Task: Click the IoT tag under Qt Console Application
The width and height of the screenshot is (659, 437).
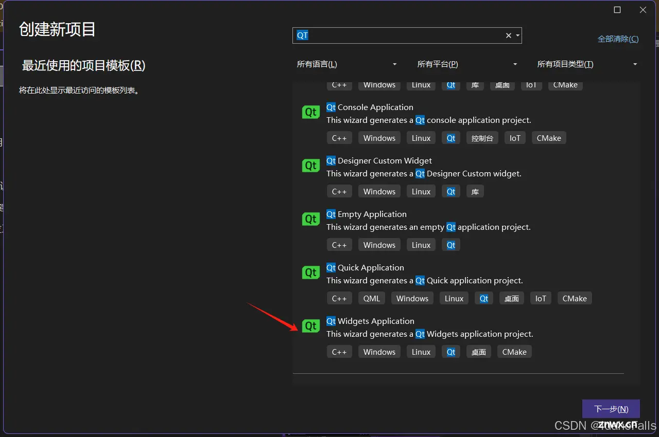Action: coord(515,138)
